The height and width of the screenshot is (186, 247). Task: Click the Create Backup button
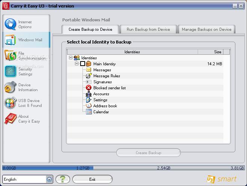(x=148, y=153)
